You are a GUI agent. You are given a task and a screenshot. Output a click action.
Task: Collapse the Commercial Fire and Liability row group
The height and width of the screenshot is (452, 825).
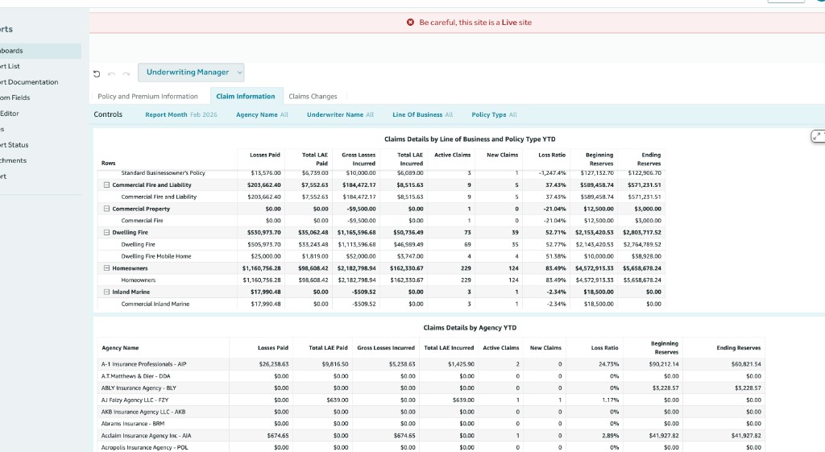tap(106, 185)
